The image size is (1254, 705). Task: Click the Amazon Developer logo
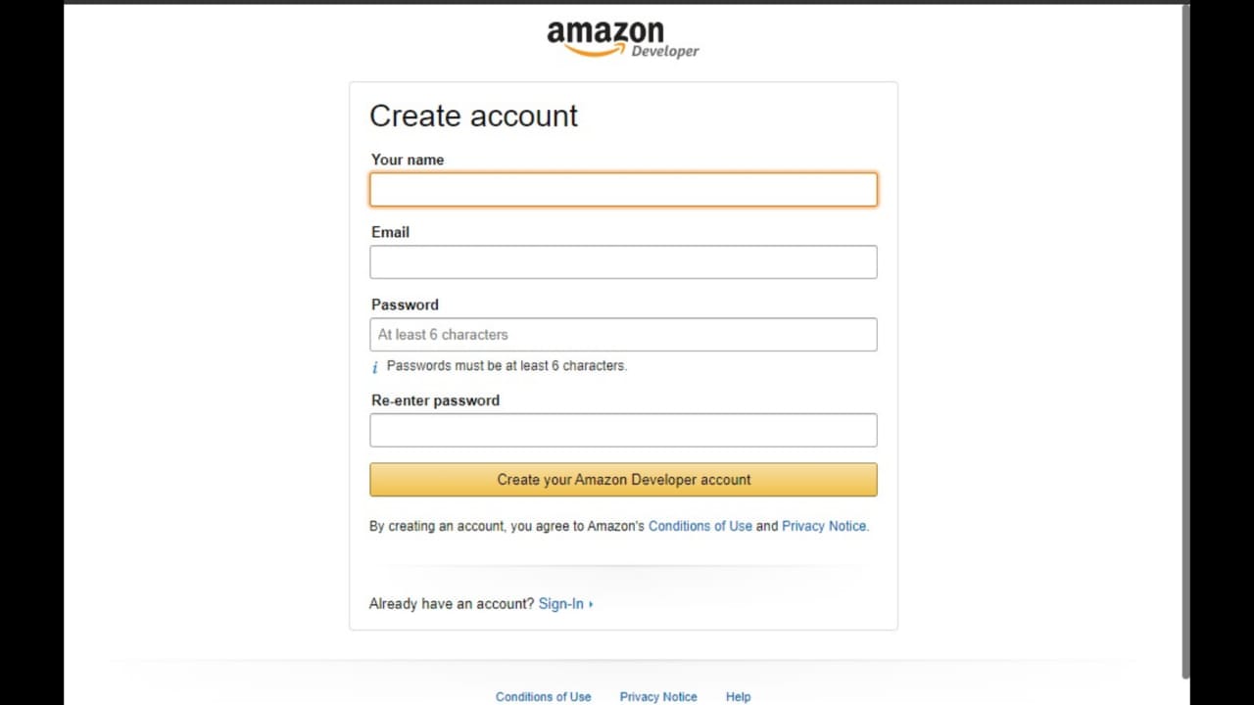(x=622, y=37)
